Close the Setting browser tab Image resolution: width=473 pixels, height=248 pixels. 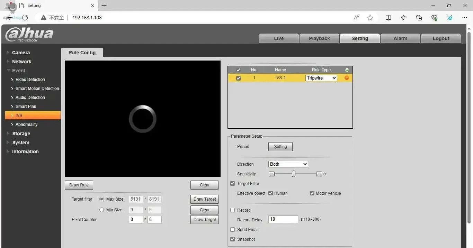tap(92, 6)
